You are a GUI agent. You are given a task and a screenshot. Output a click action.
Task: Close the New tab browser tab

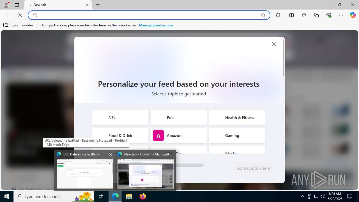coord(87,5)
